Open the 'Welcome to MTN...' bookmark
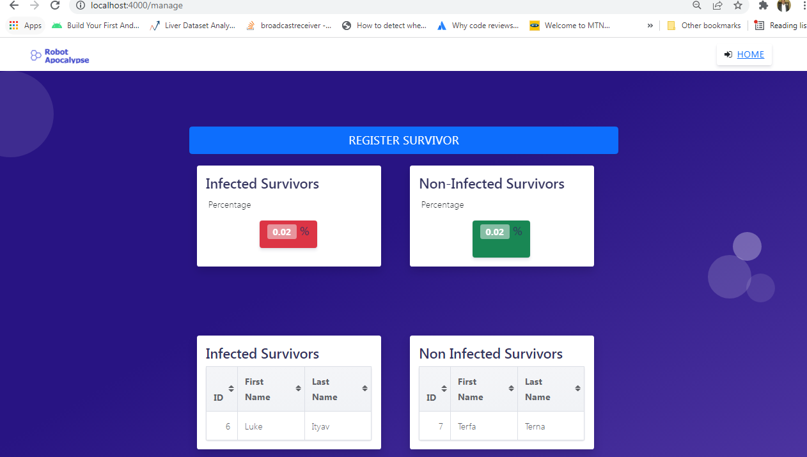This screenshot has height=457, width=807. [570, 26]
